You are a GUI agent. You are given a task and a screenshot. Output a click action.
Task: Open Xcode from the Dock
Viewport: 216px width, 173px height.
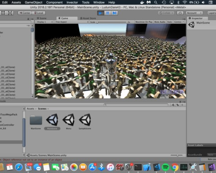click(x=147, y=167)
